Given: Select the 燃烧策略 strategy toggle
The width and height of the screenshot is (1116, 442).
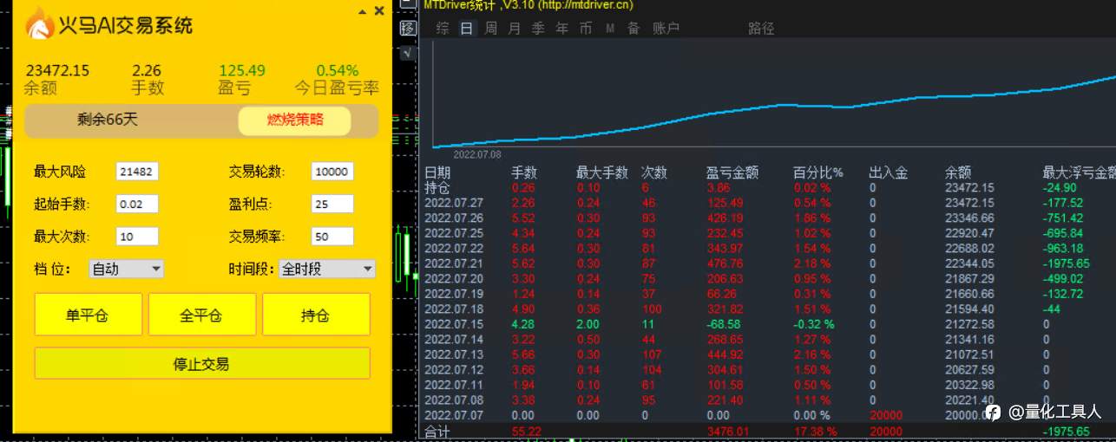Looking at the screenshot, I should tap(295, 120).
